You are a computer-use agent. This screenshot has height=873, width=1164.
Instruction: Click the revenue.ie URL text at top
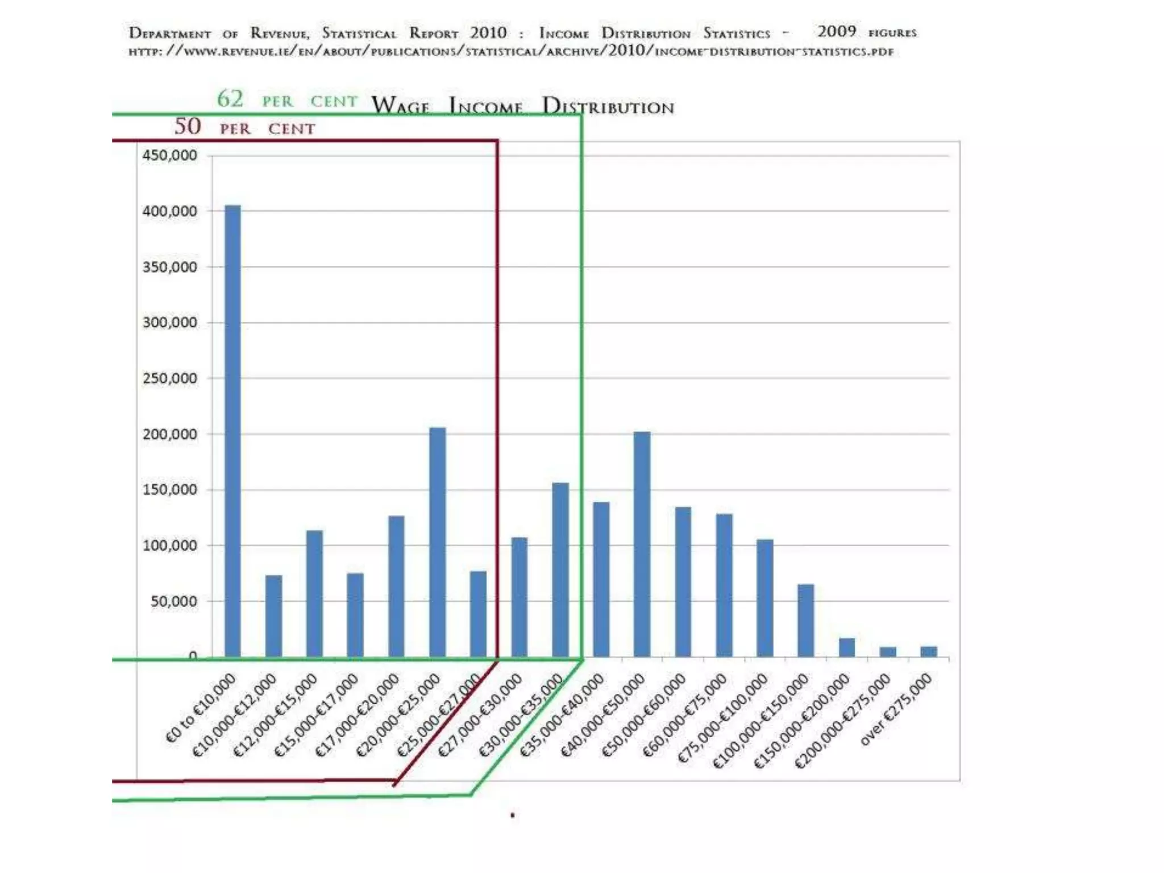pyautogui.click(x=510, y=51)
